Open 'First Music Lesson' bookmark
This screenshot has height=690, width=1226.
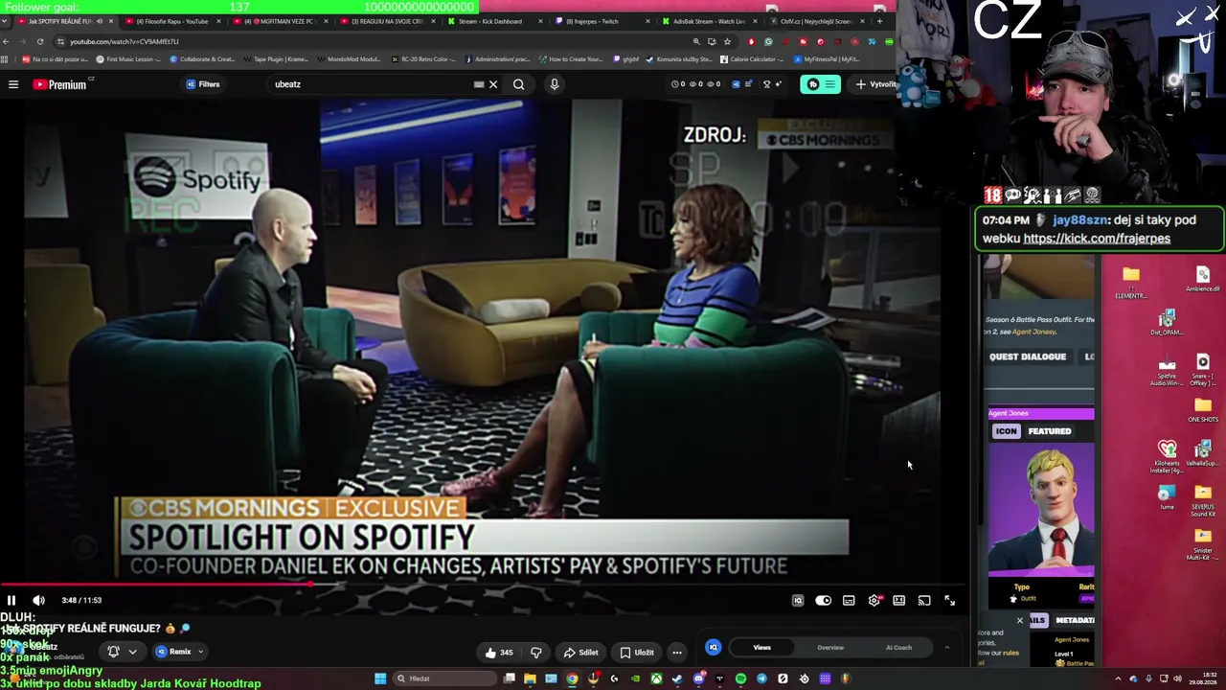(128, 59)
